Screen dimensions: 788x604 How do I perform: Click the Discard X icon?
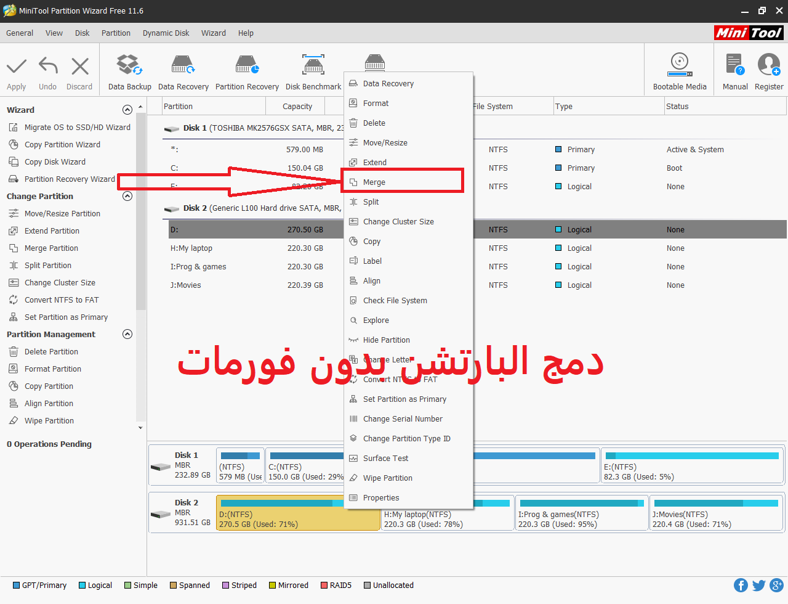pyautogui.click(x=79, y=66)
